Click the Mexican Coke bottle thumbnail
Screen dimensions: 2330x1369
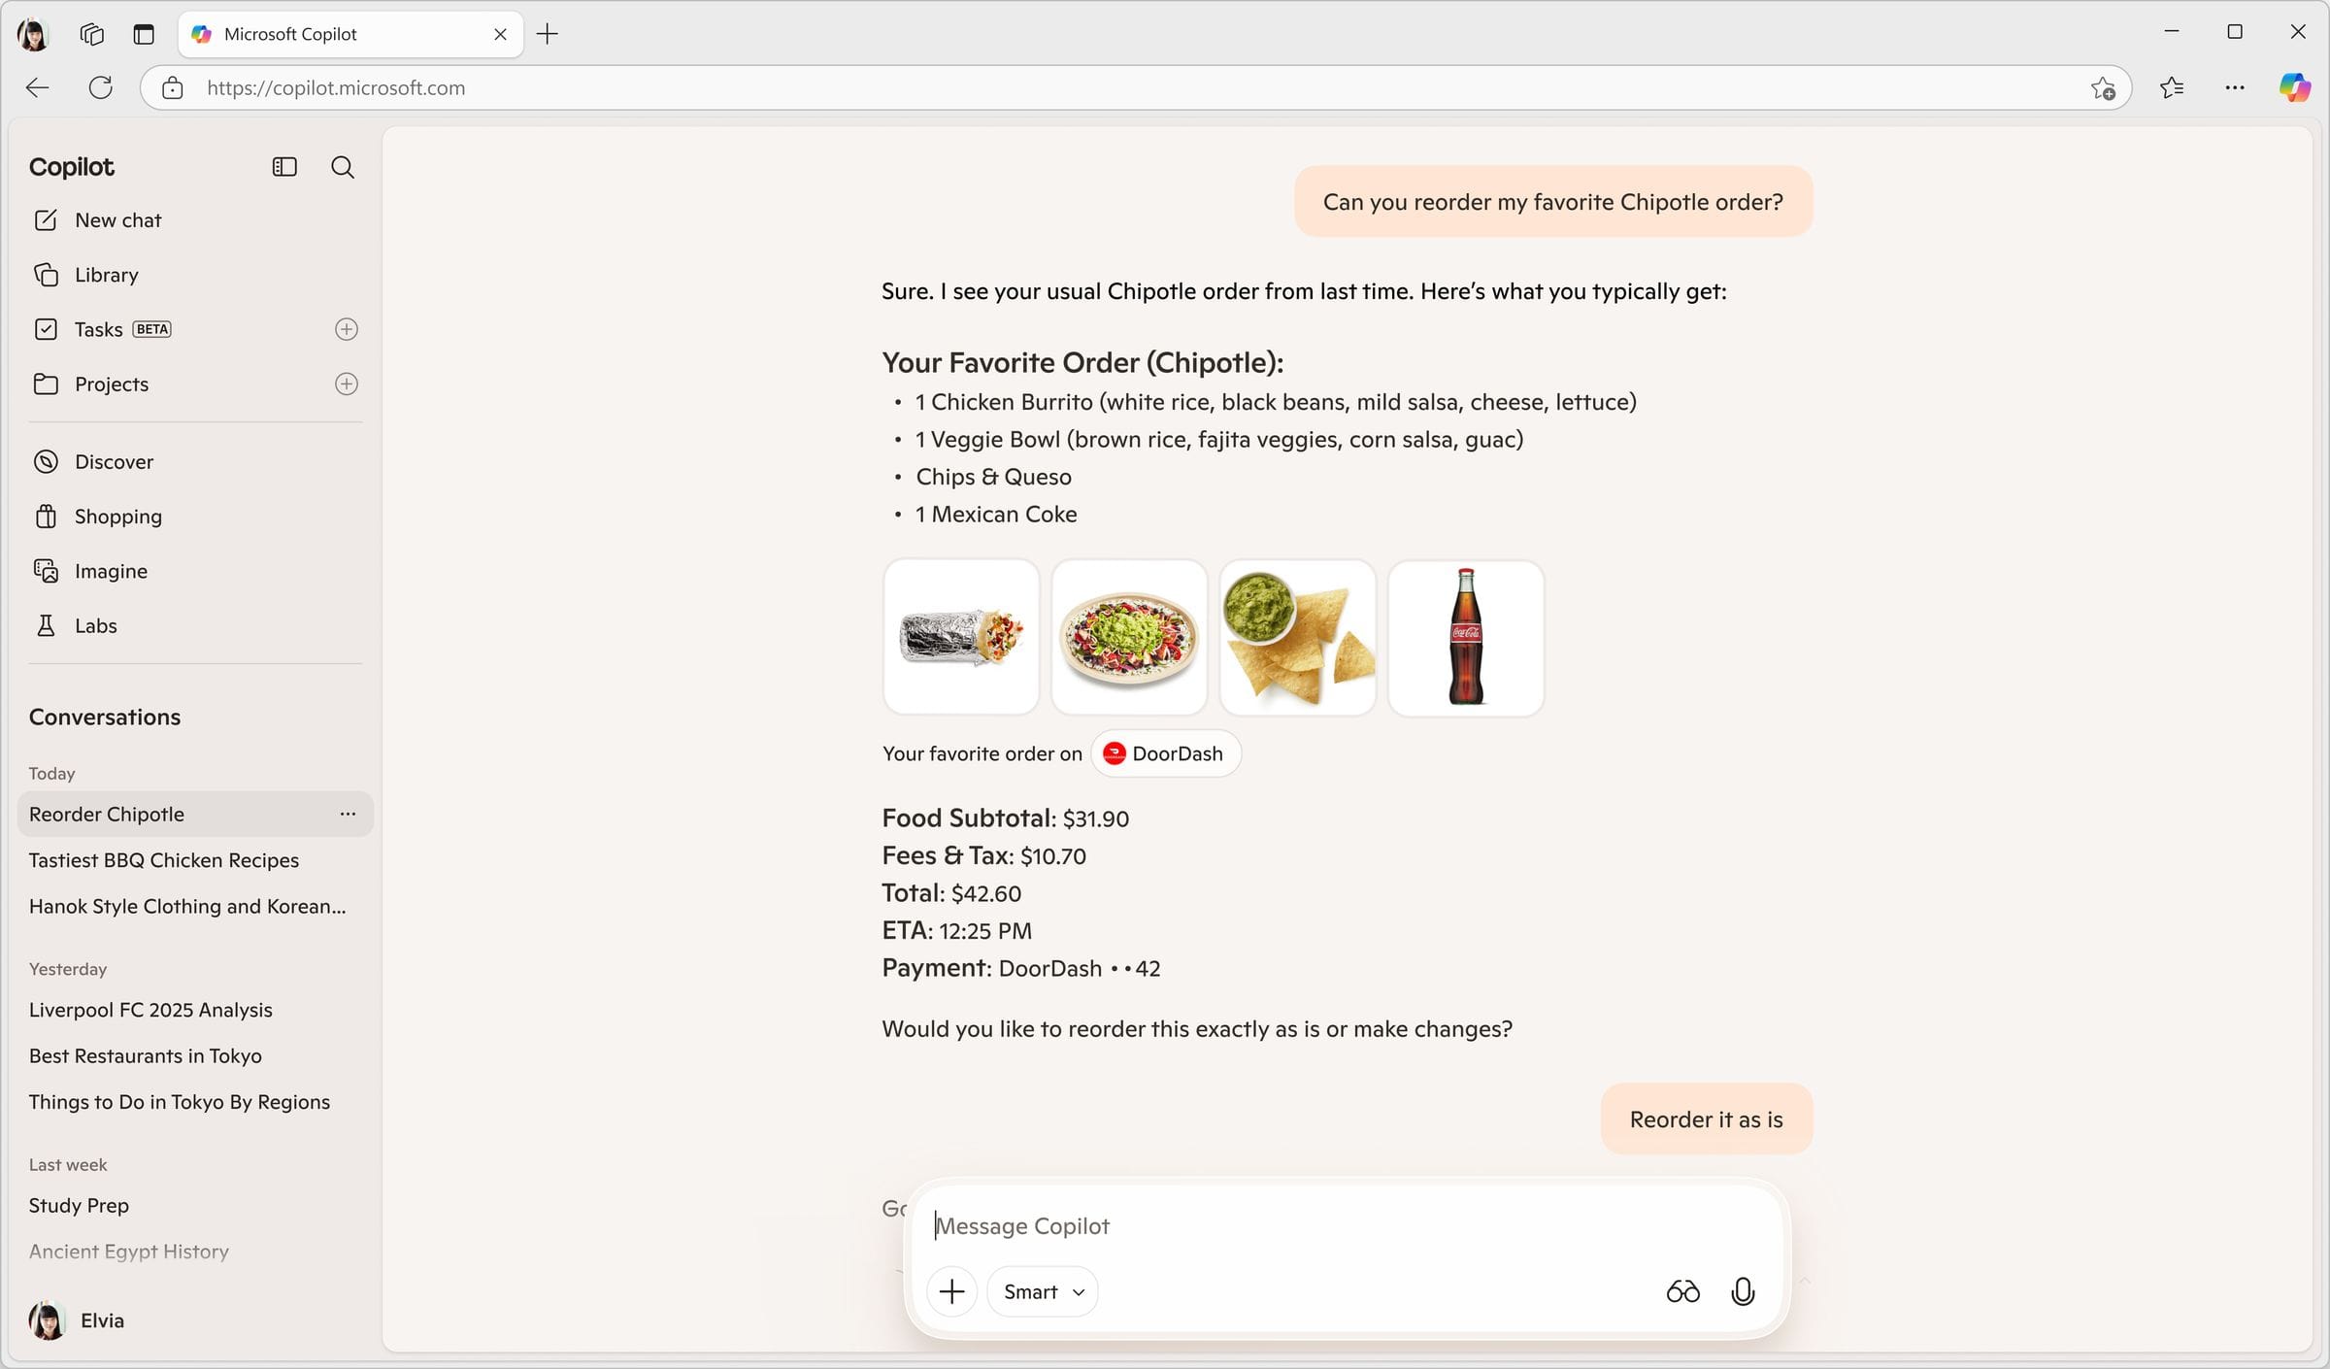click(1466, 637)
